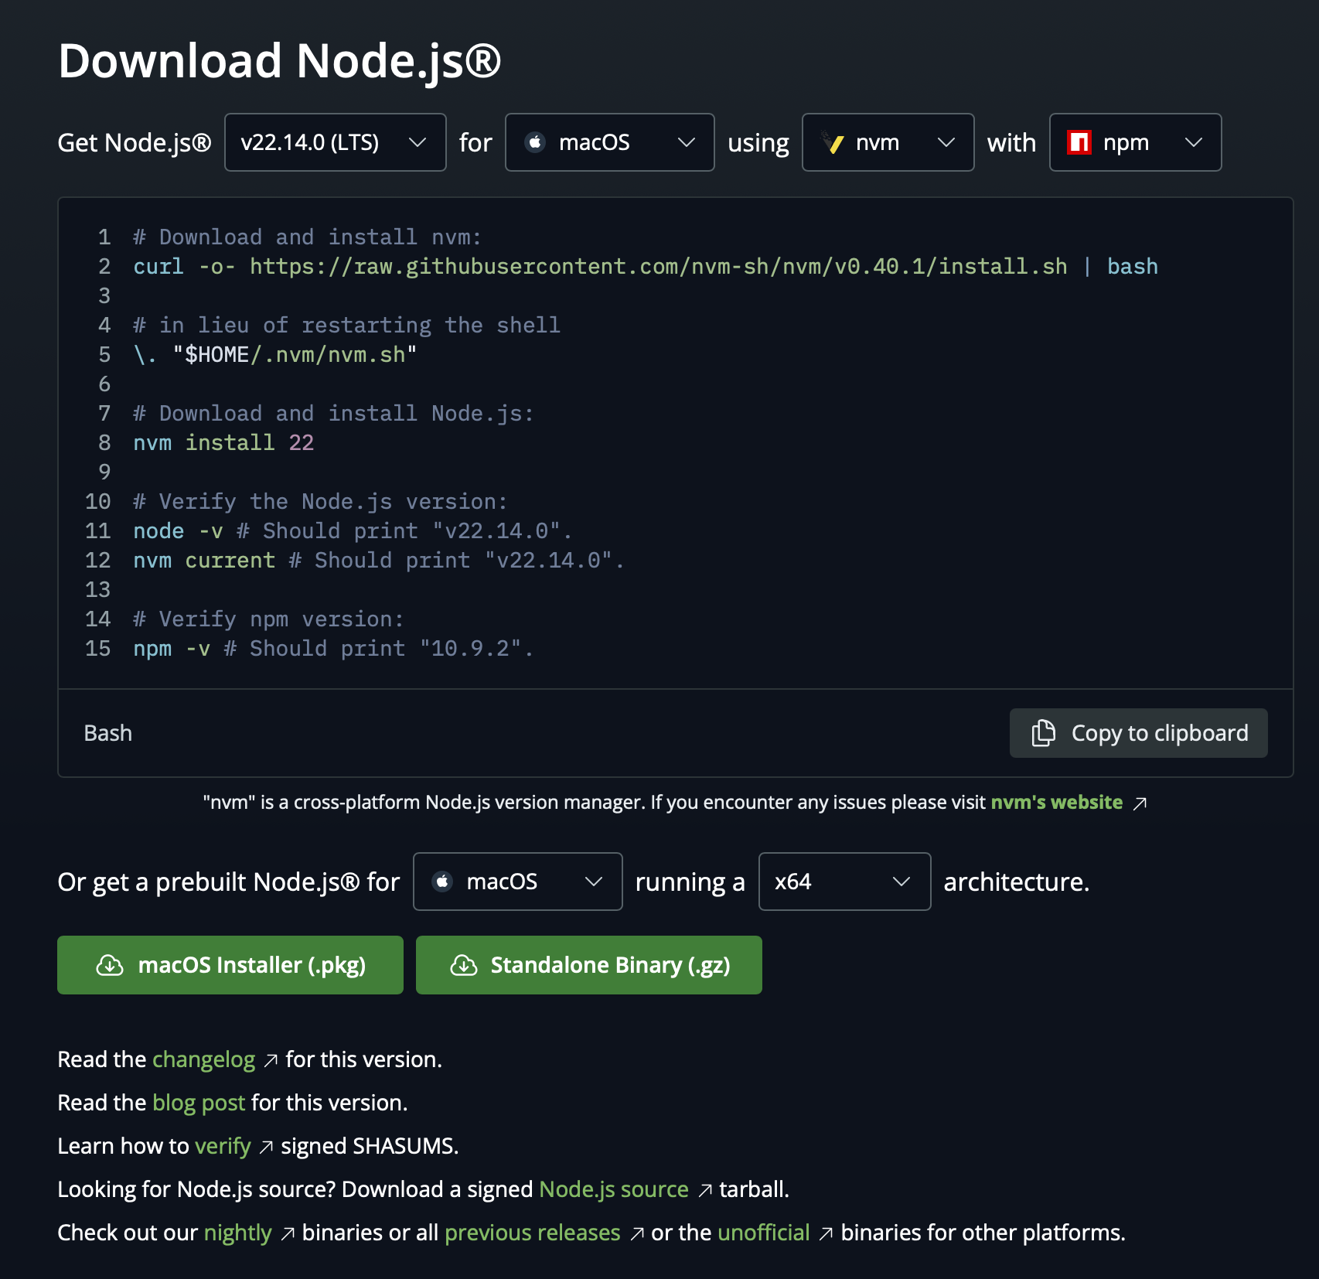The height and width of the screenshot is (1279, 1319).
Task: Click external arrow icon after nvm's website
Action: [x=1140, y=803]
